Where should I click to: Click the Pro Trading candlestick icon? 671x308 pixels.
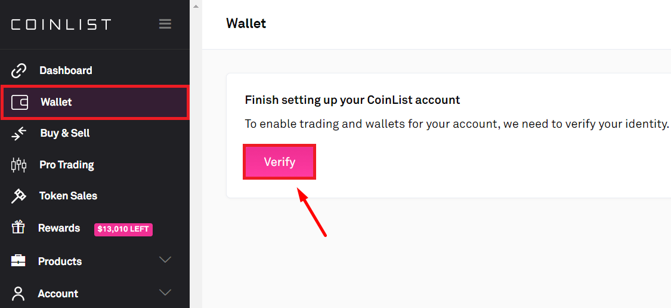(19, 165)
